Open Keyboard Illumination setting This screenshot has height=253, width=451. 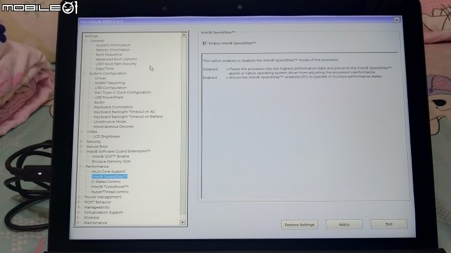coord(113,107)
